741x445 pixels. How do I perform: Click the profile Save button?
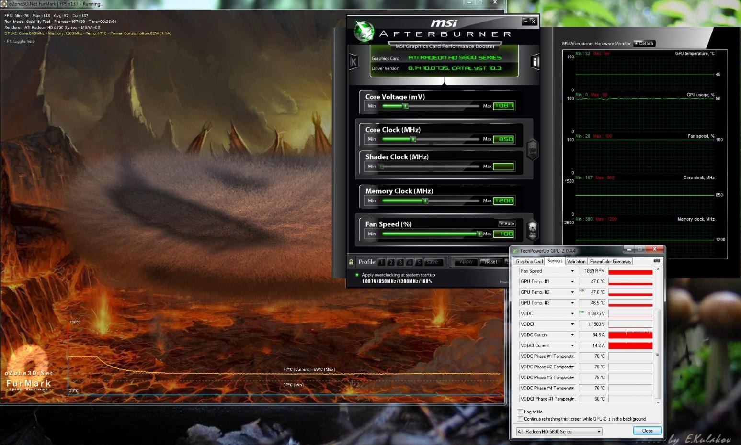coord(433,262)
